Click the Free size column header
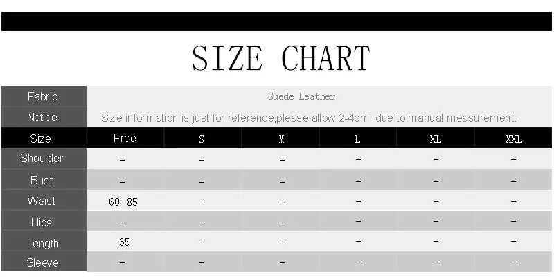Screen dimensions: 554x277 (125, 138)
